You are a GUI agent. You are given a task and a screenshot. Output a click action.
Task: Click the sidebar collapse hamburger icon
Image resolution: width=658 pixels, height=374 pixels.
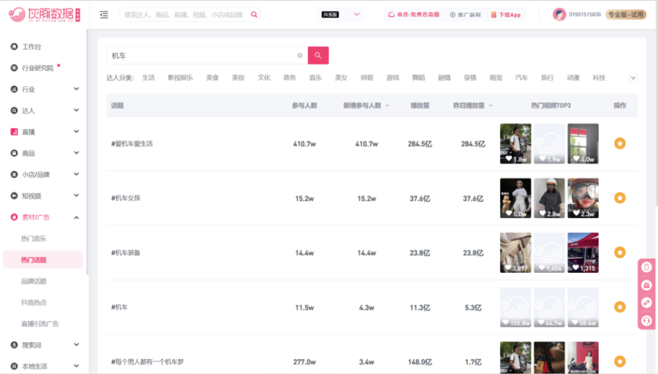104,15
